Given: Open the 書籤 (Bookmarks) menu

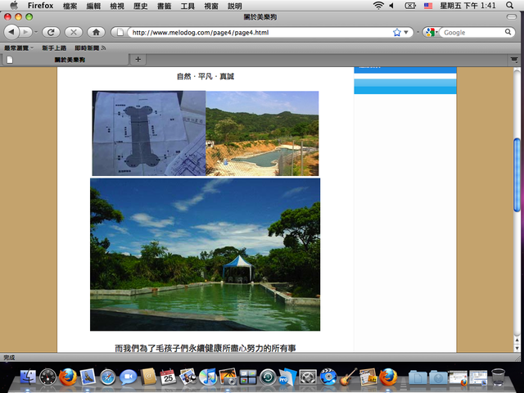Looking at the screenshot, I should pyautogui.click(x=164, y=6).
